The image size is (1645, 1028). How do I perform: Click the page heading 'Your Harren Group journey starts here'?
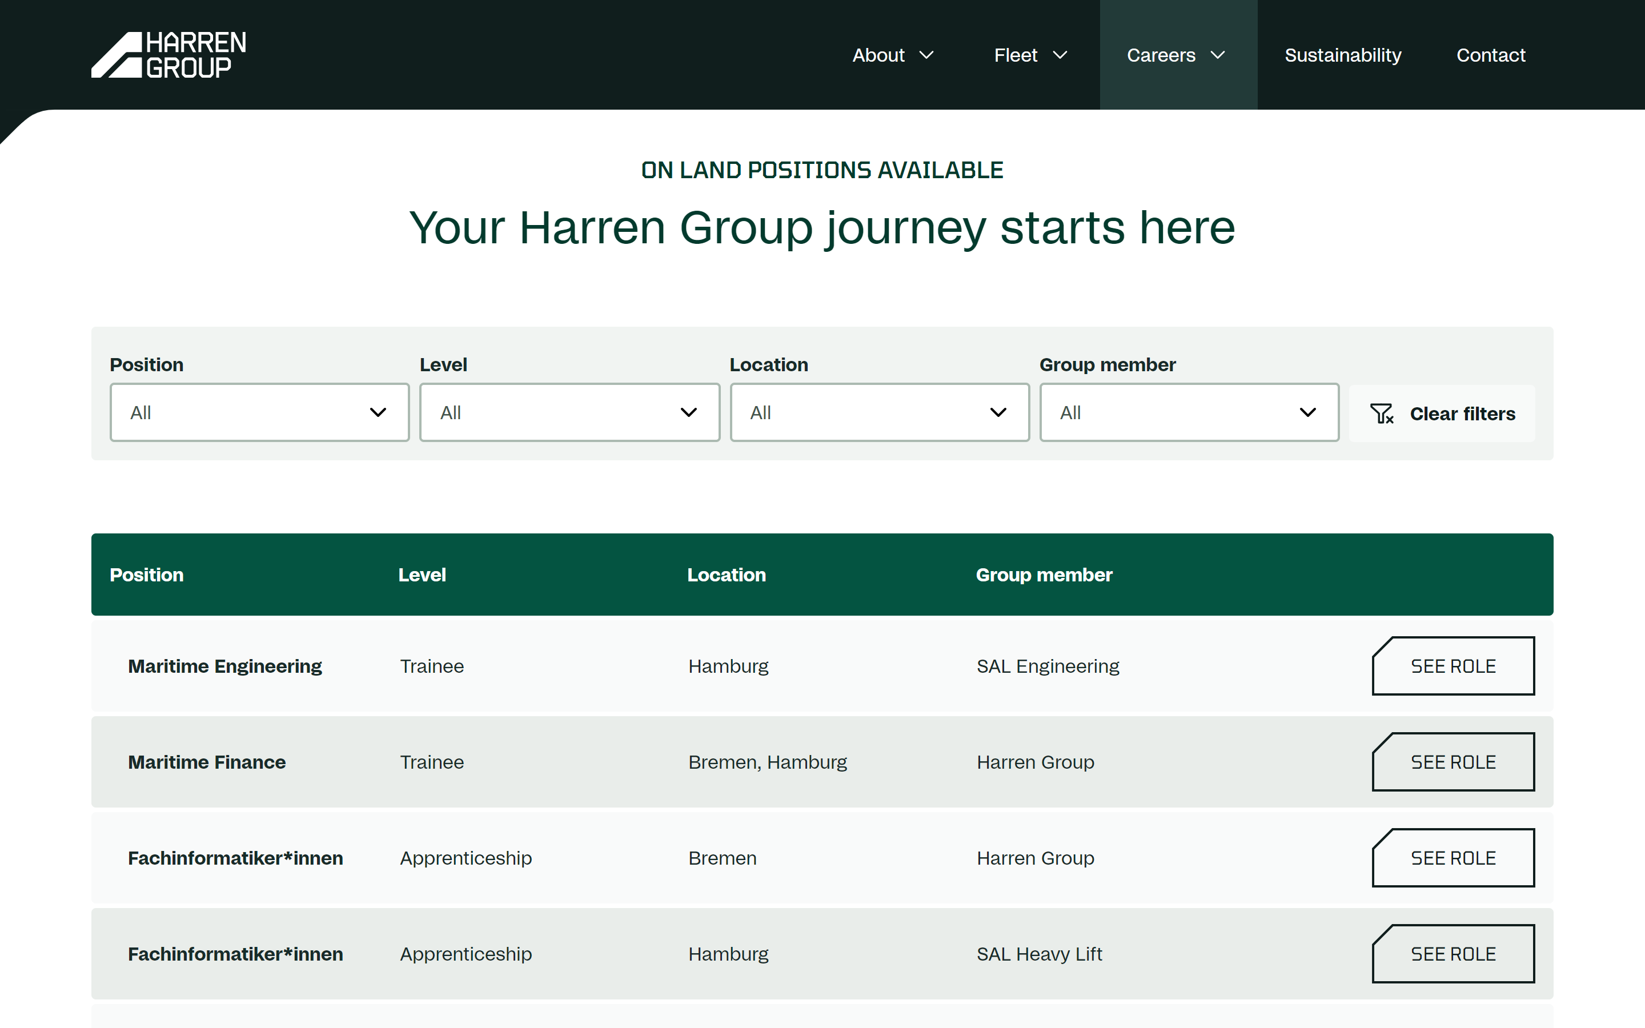(822, 228)
